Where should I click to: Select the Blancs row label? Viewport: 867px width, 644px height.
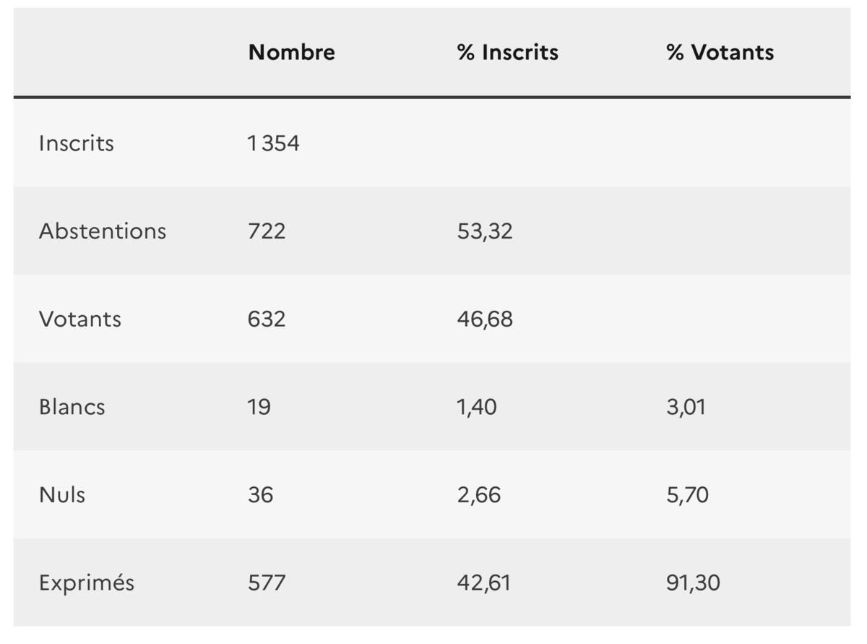(x=72, y=407)
